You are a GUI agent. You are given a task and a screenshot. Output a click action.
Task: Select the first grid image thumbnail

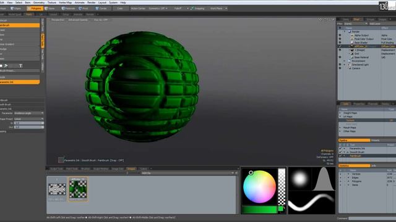[x=57, y=189]
